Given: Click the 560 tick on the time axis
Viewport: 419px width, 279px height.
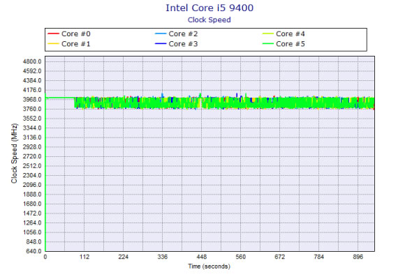Looking at the screenshot, I should pos(240,257).
